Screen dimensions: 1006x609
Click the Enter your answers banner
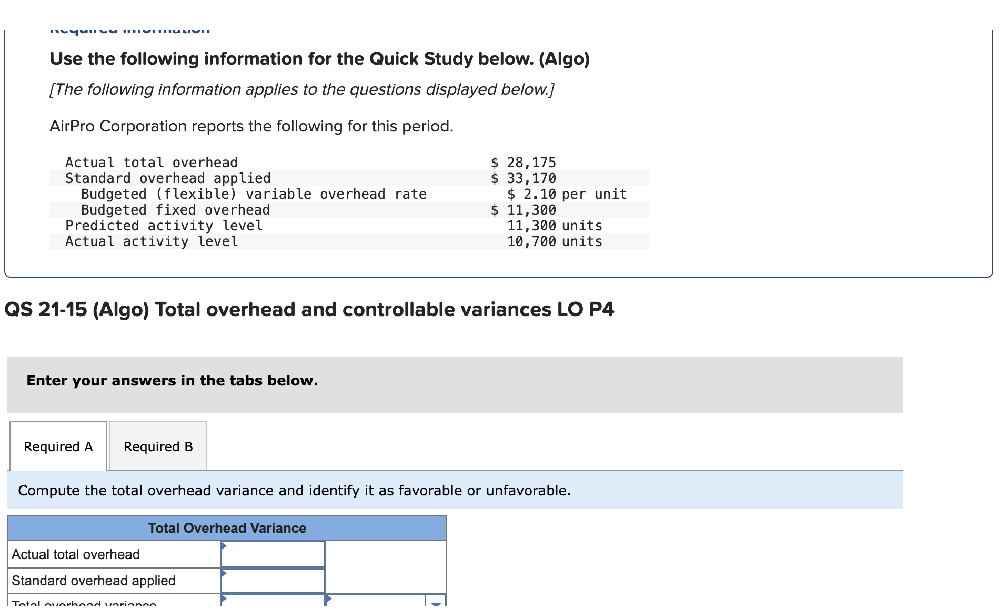[x=173, y=381]
